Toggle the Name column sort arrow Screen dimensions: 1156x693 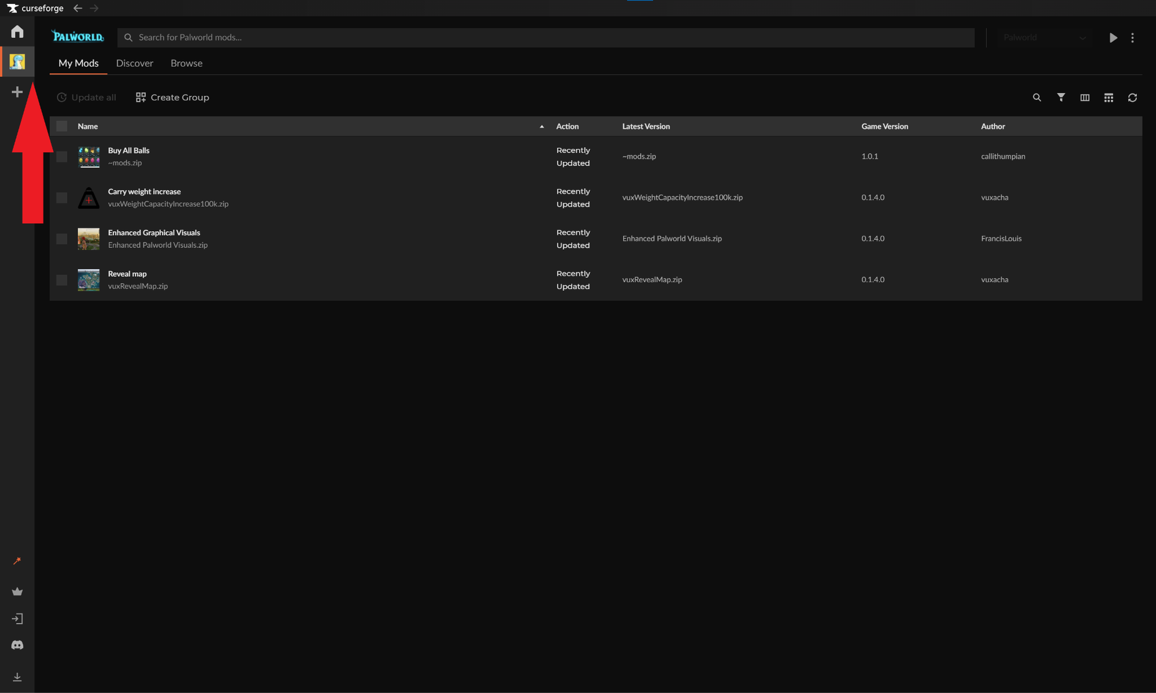tap(542, 127)
